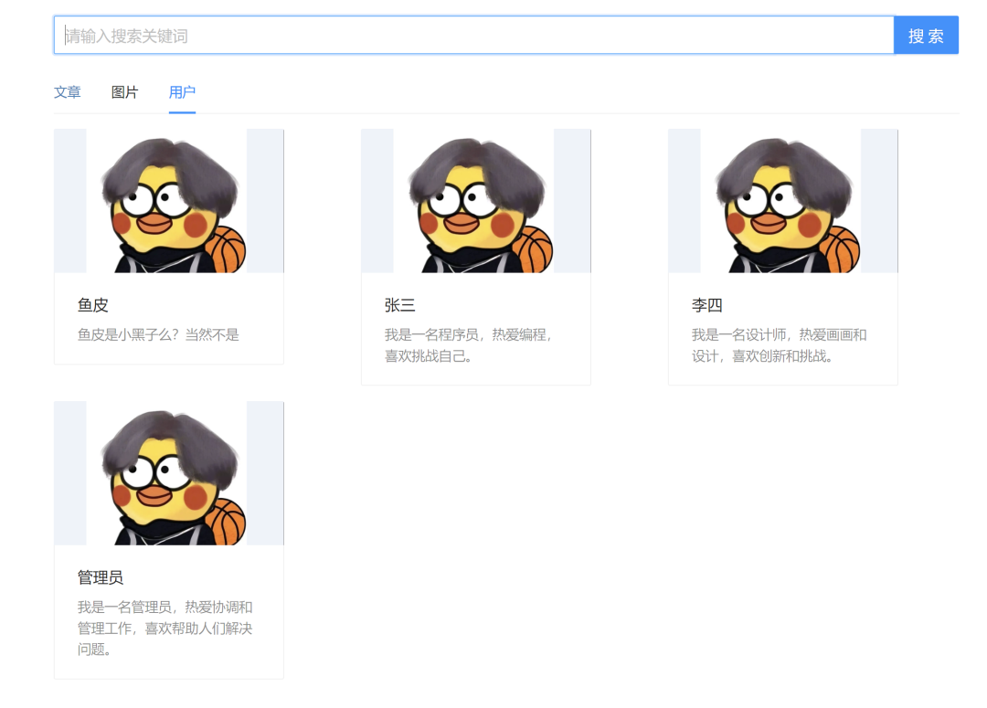
Task: Click 张三's programmer profile description
Action: pos(468,345)
